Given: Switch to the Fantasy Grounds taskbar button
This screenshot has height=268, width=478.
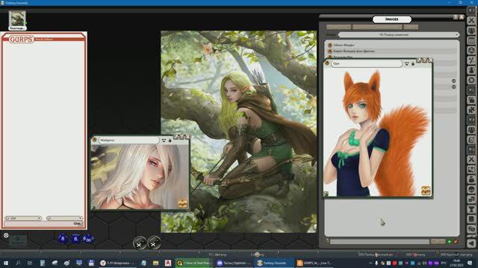Looking at the screenshot, I should pos(273,263).
